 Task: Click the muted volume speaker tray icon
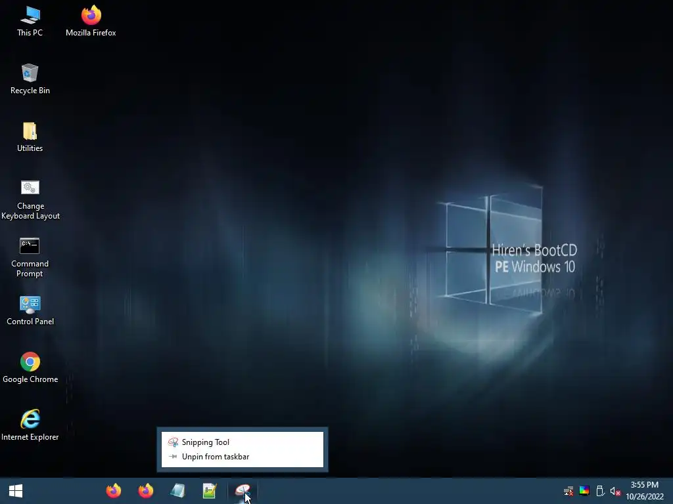point(615,491)
